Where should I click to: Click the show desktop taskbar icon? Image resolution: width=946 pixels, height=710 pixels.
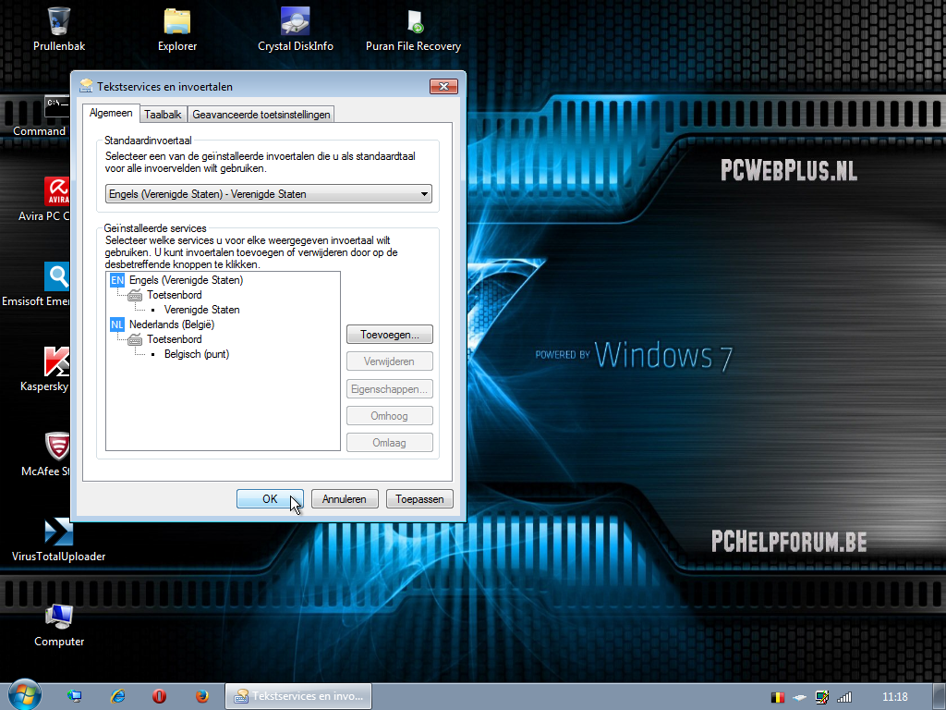[x=74, y=696]
